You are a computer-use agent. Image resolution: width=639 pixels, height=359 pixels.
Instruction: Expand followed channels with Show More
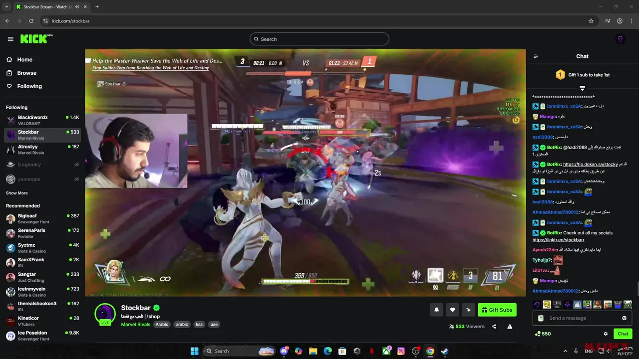[17, 193]
